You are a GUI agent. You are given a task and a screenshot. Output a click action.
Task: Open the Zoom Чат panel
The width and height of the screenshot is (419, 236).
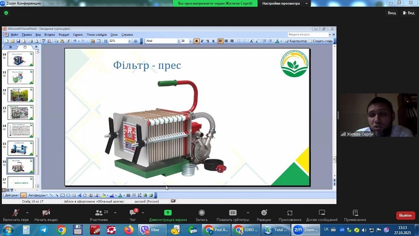[x=133, y=213]
